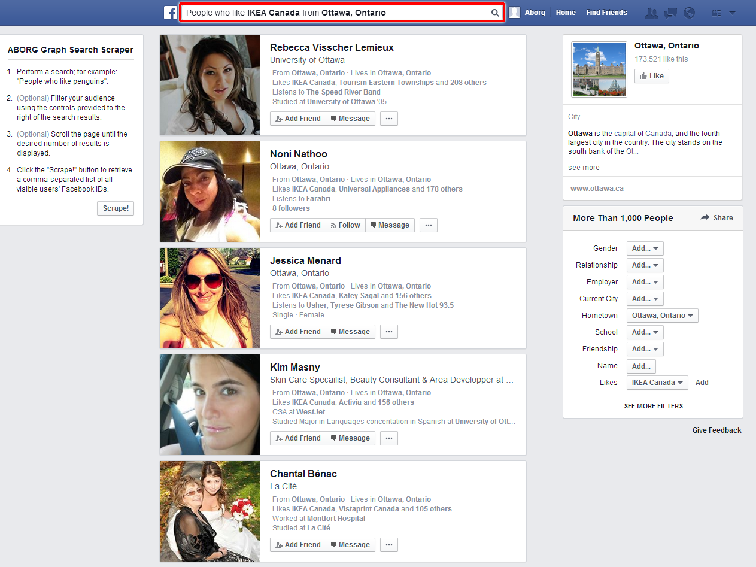Click the search magnifier icon
The height and width of the screenshot is (567, 756).
tap(495, 13)
